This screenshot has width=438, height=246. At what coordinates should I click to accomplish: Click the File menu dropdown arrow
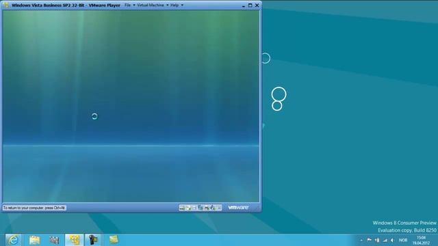(x=134, y=5)
